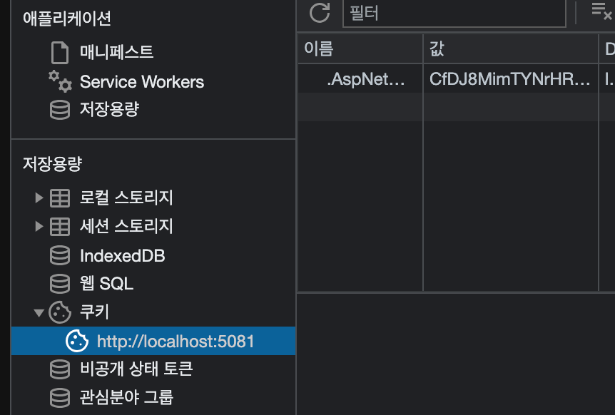Click the cookie icon beside localhost:5081
Image resolution: width=615 pixels, height=415 pixels.
coord(77,341)
